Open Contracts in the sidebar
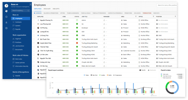 [x=18, y=22]
